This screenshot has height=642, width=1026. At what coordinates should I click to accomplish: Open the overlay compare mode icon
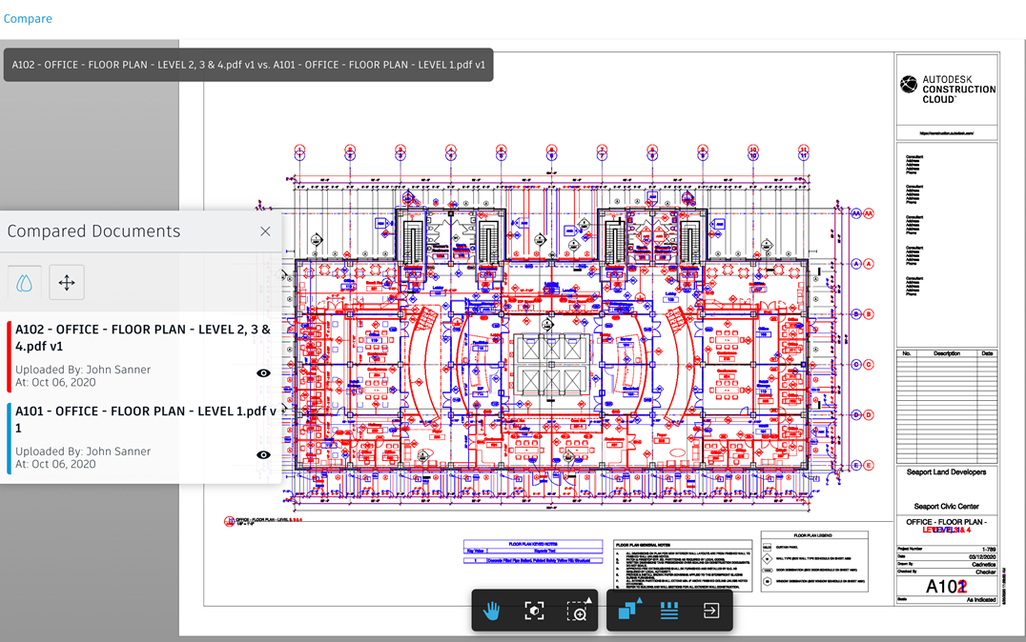[x=628, y=610]
